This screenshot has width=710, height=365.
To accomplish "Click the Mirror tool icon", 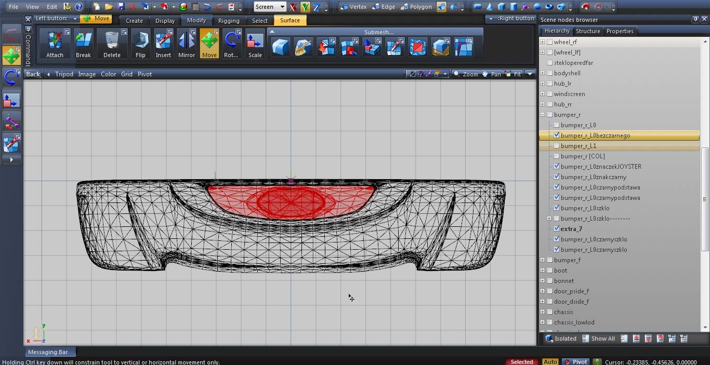I will (x=187, y=44).
